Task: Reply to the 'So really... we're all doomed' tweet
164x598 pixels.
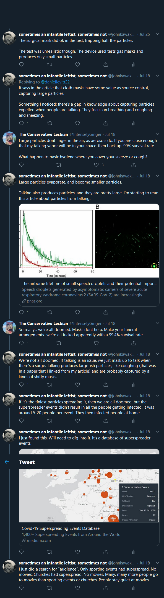Action: pos(21,343)
